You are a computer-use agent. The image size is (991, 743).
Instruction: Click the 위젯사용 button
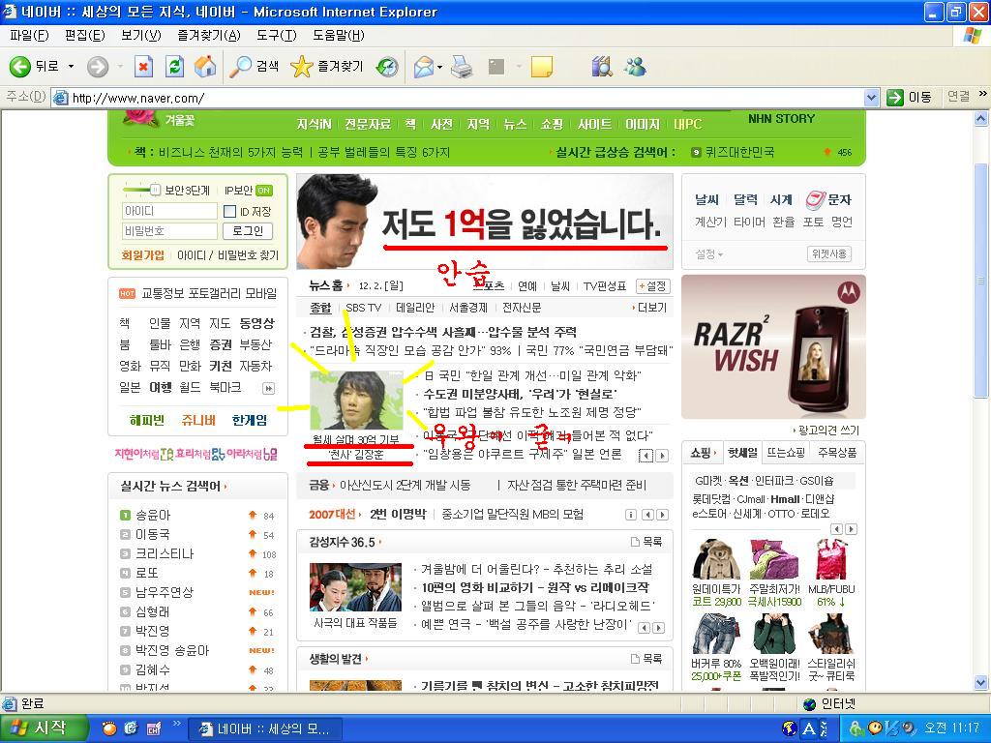tap(829, 254)
